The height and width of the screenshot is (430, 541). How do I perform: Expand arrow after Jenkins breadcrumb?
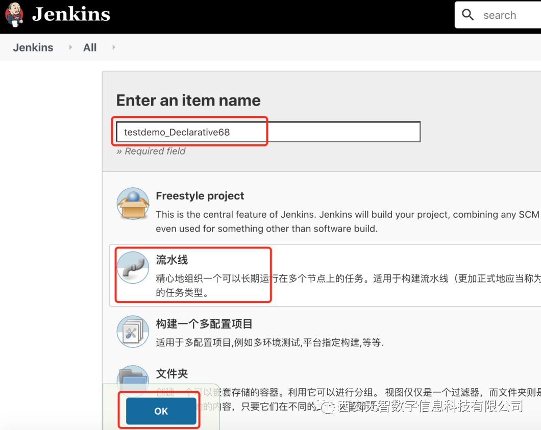tap(71, 47)
